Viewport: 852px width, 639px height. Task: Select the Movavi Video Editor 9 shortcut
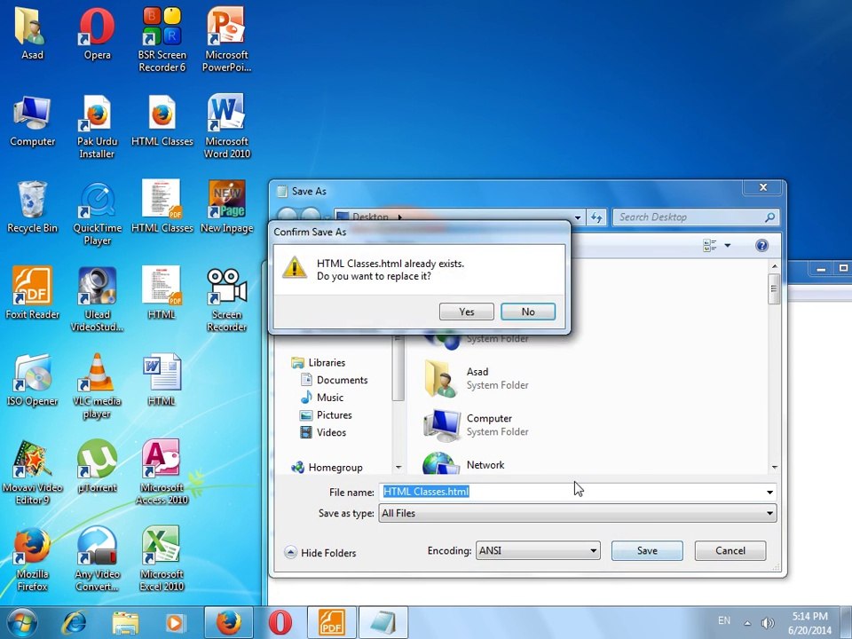pos(32,472)
